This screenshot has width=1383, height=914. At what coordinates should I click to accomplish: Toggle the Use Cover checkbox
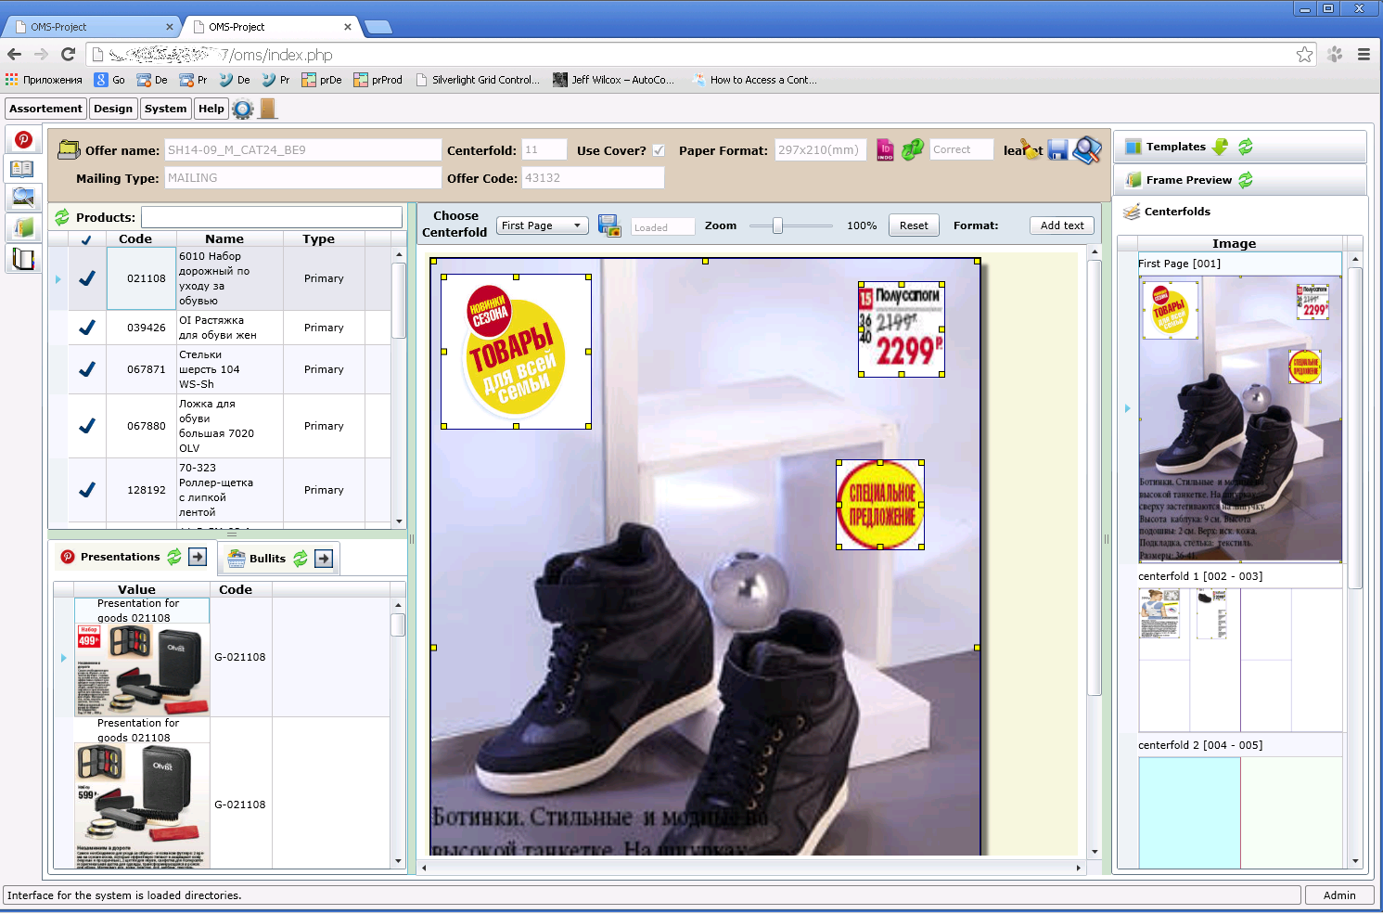(659, 150)
